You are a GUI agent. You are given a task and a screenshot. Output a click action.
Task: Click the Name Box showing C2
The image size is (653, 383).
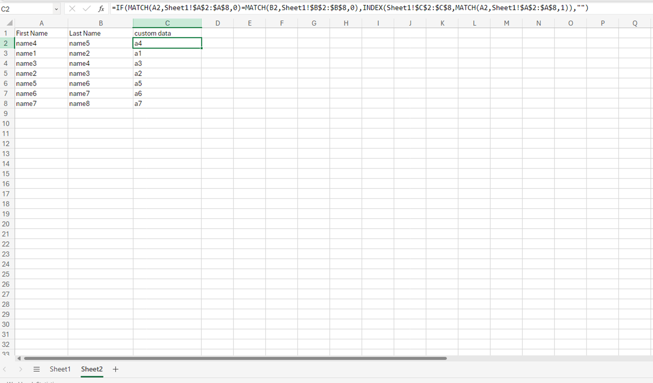coord(26,9)
